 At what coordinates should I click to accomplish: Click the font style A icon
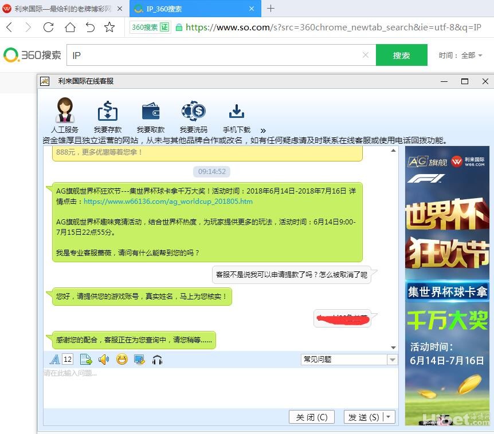click(x=54, y=360)
